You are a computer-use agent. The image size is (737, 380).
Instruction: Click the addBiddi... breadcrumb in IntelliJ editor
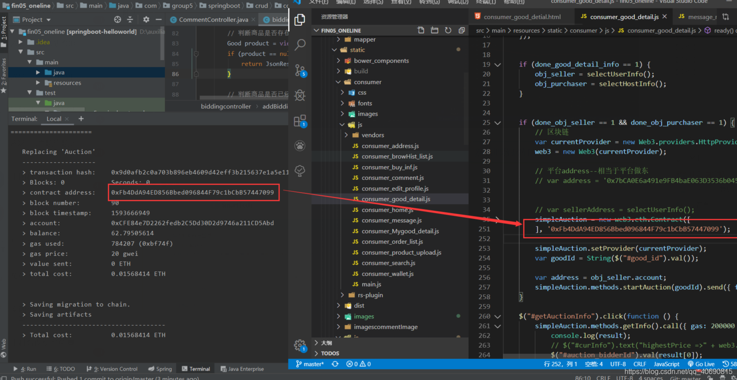pyautogui.click(x=275, y=106)
